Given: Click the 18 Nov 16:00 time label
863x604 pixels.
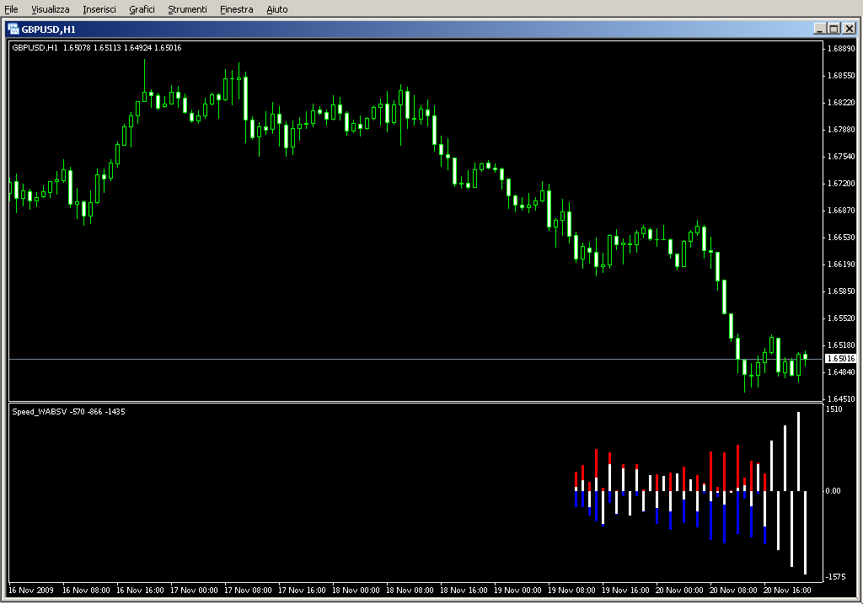Looking at the screenshot, I should tap(464, 591).
